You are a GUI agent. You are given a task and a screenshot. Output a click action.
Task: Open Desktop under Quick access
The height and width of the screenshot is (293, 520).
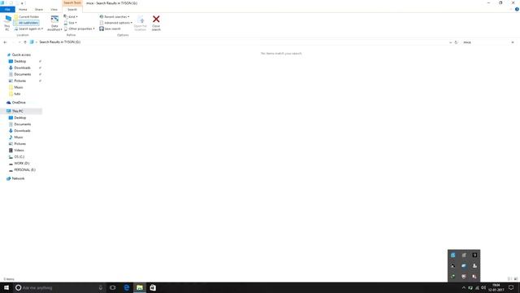tap(19, 61)
